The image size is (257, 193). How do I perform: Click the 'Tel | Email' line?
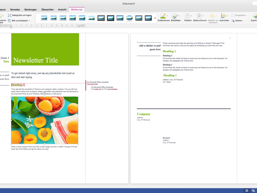pos(167,82)
